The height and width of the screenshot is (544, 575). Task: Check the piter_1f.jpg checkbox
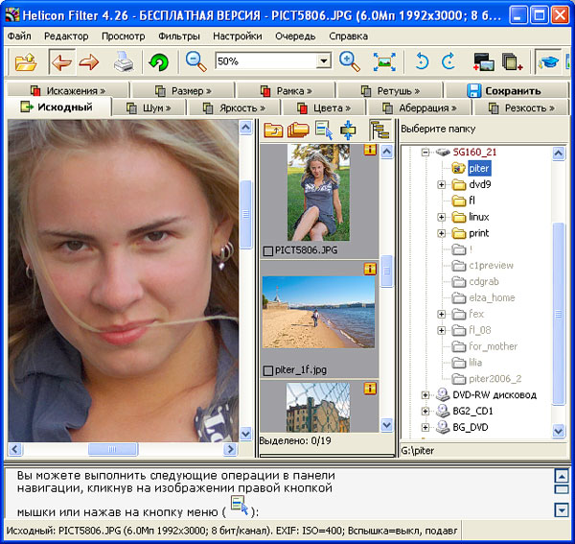point(268,370)
